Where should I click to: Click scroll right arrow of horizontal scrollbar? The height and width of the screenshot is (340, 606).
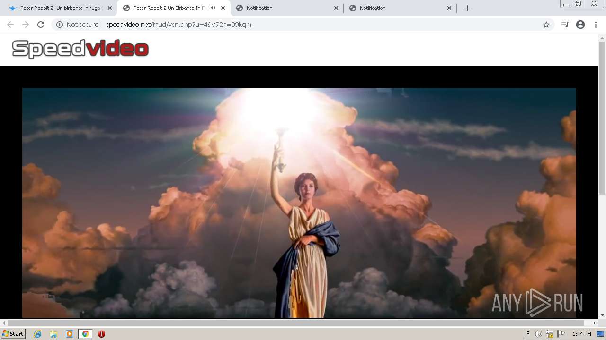click(595, 323)
